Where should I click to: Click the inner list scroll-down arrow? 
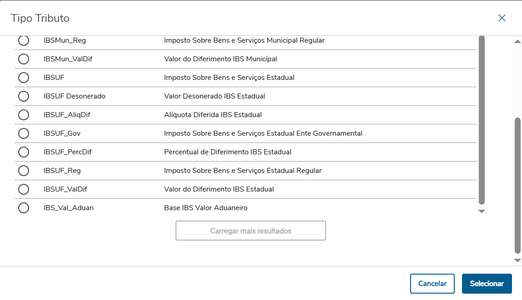point(482,211)
